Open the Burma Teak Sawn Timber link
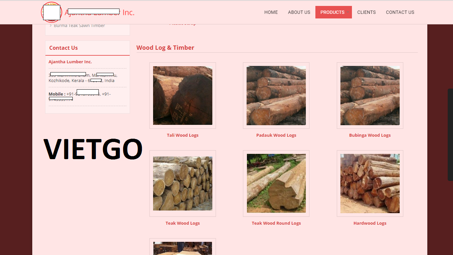 (79, 25)
